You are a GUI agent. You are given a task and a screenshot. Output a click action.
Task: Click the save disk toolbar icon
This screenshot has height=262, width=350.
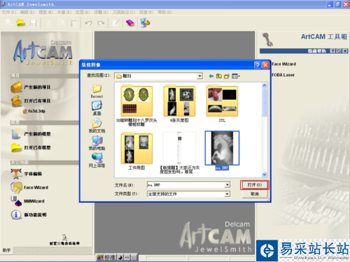(x=34, y=23)
